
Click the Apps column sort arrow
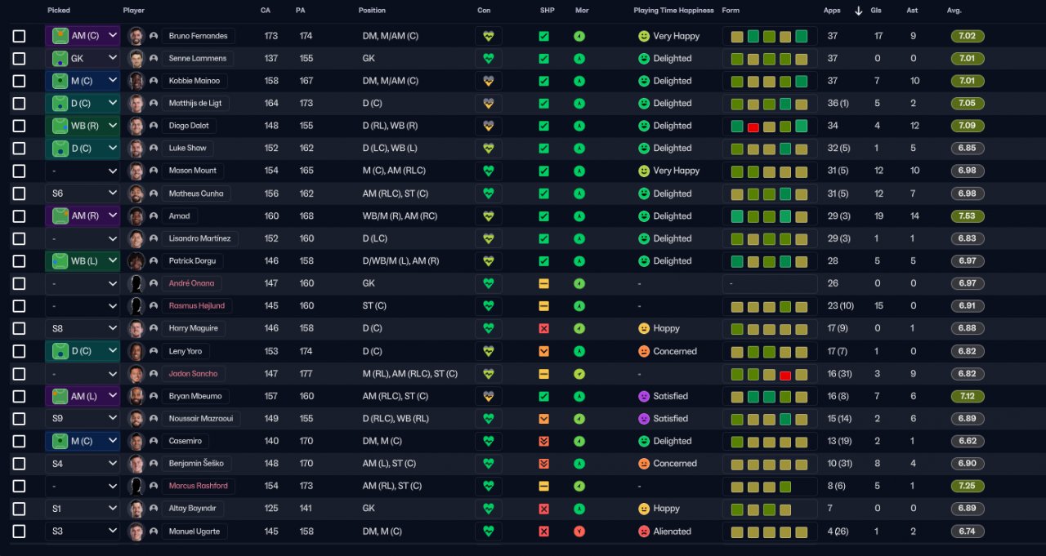(x=858, y=11)
